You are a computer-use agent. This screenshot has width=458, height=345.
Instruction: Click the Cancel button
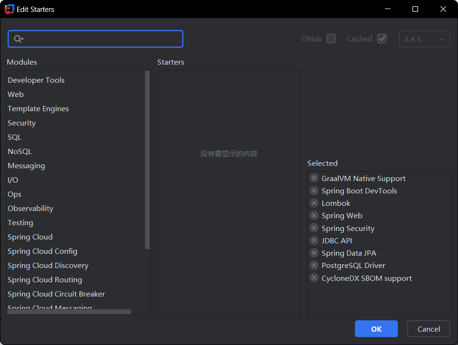point(429,329)
